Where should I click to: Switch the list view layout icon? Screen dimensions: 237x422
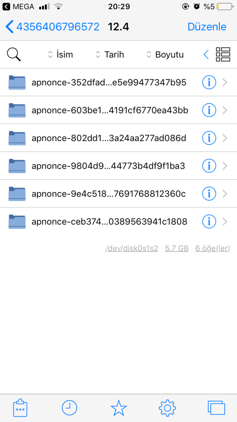tap(223, 54)
